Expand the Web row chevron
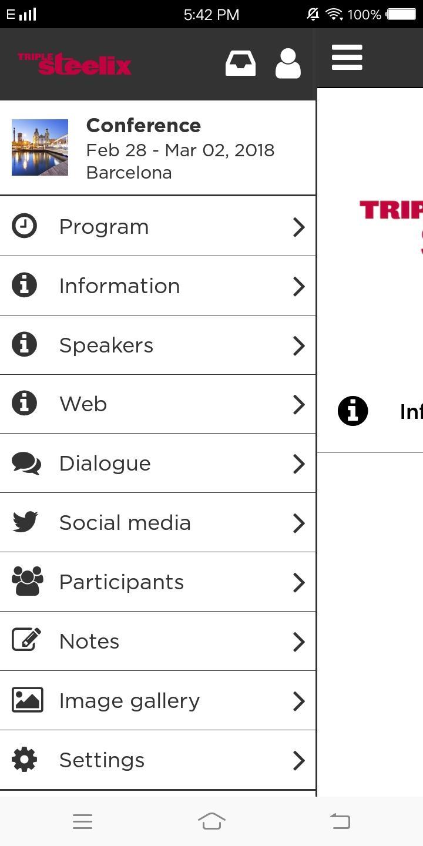 [298, 404]
